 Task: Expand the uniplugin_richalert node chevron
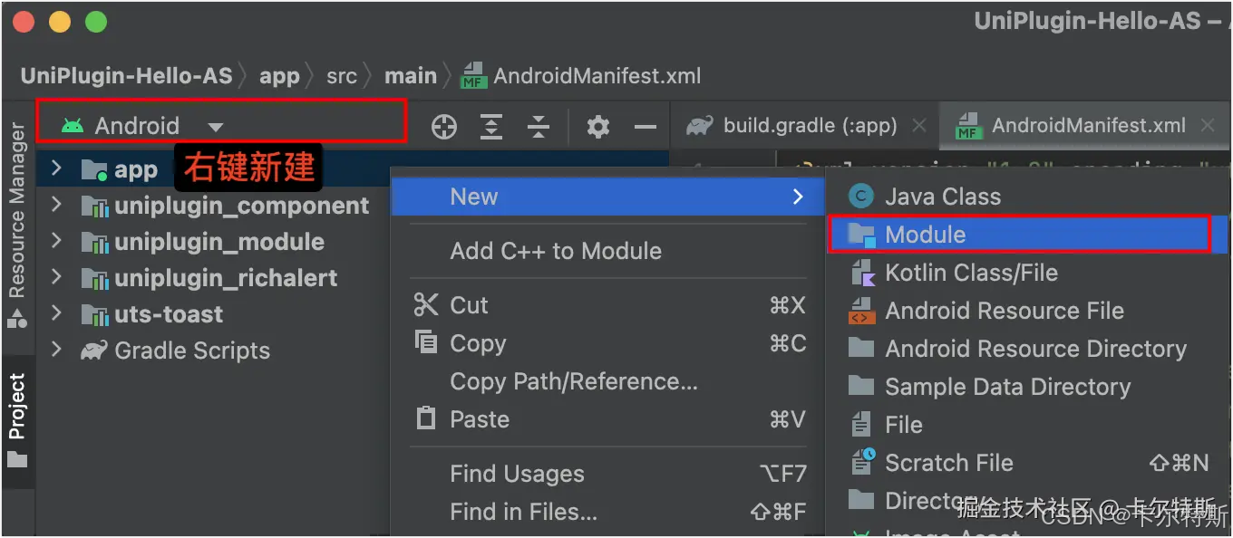(x=56, y=277)
